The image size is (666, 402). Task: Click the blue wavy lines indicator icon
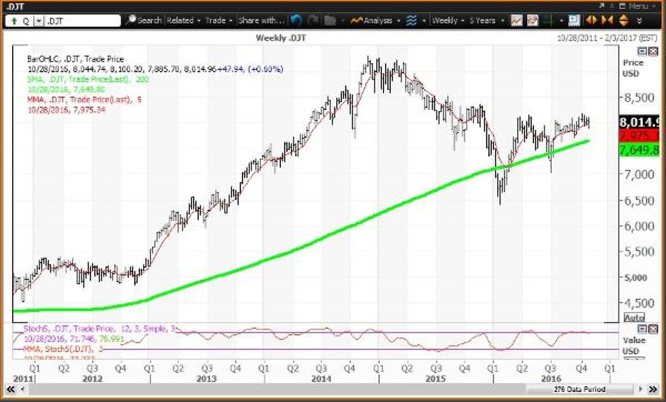pos(411,21)
